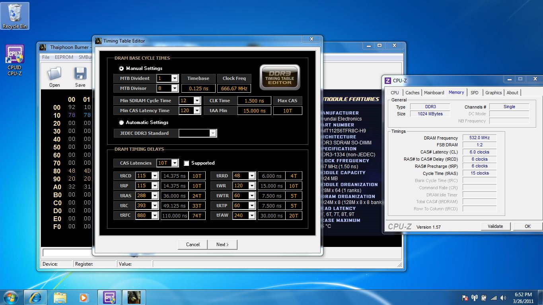
Task: Click the CPU-Z window title icon
Action: [388, 80]
